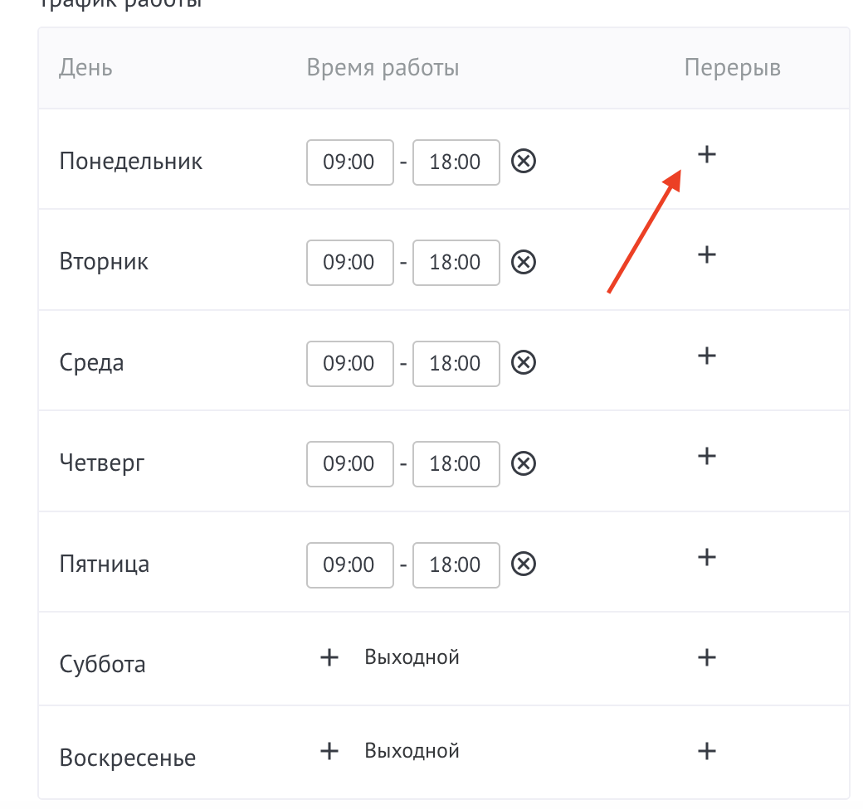Add a break for Понедельник
The height and width of the screenshot is (809, 863).
[x=706, y=154]
